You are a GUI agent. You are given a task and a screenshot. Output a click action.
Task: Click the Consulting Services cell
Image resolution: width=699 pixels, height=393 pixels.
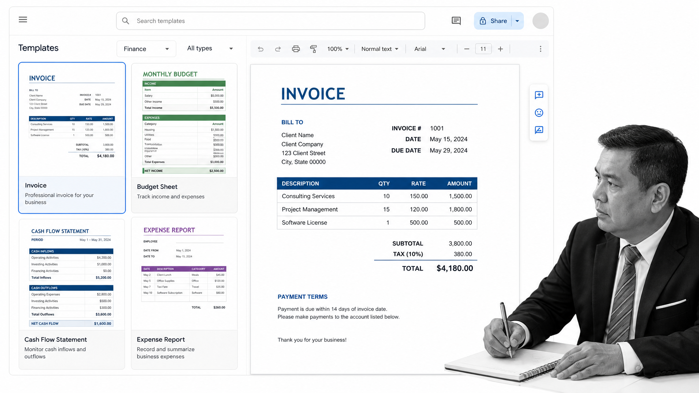pyautogui.click(x=308, y=196)
